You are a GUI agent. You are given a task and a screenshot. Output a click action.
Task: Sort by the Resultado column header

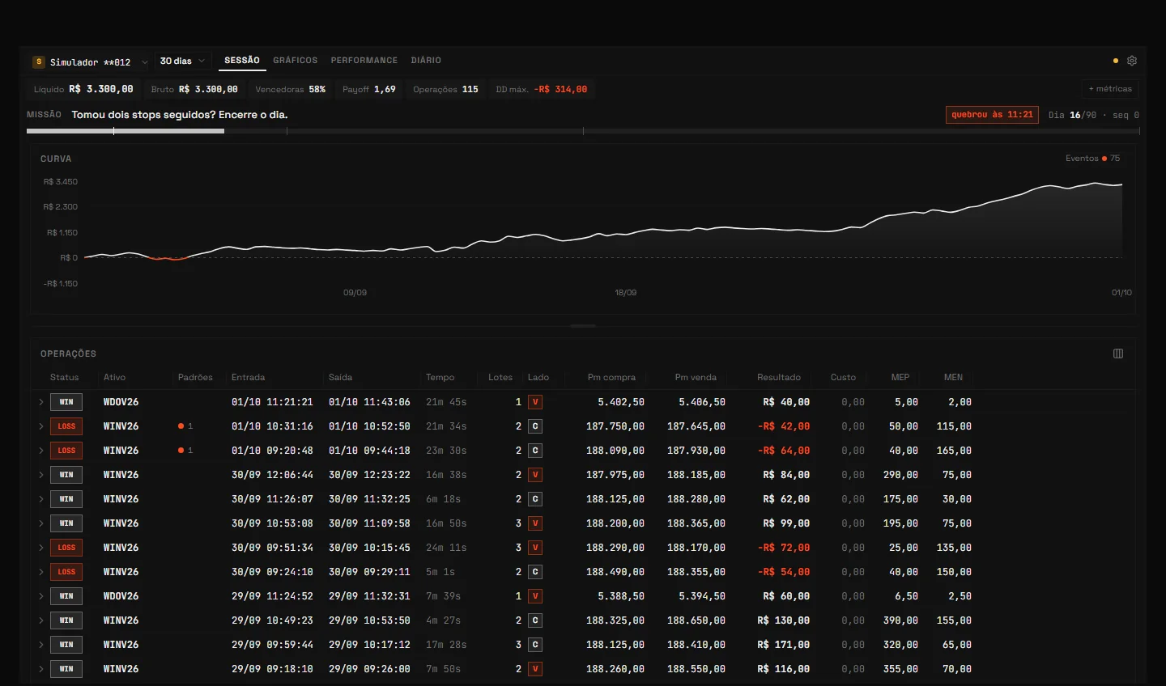click(779, 378)
